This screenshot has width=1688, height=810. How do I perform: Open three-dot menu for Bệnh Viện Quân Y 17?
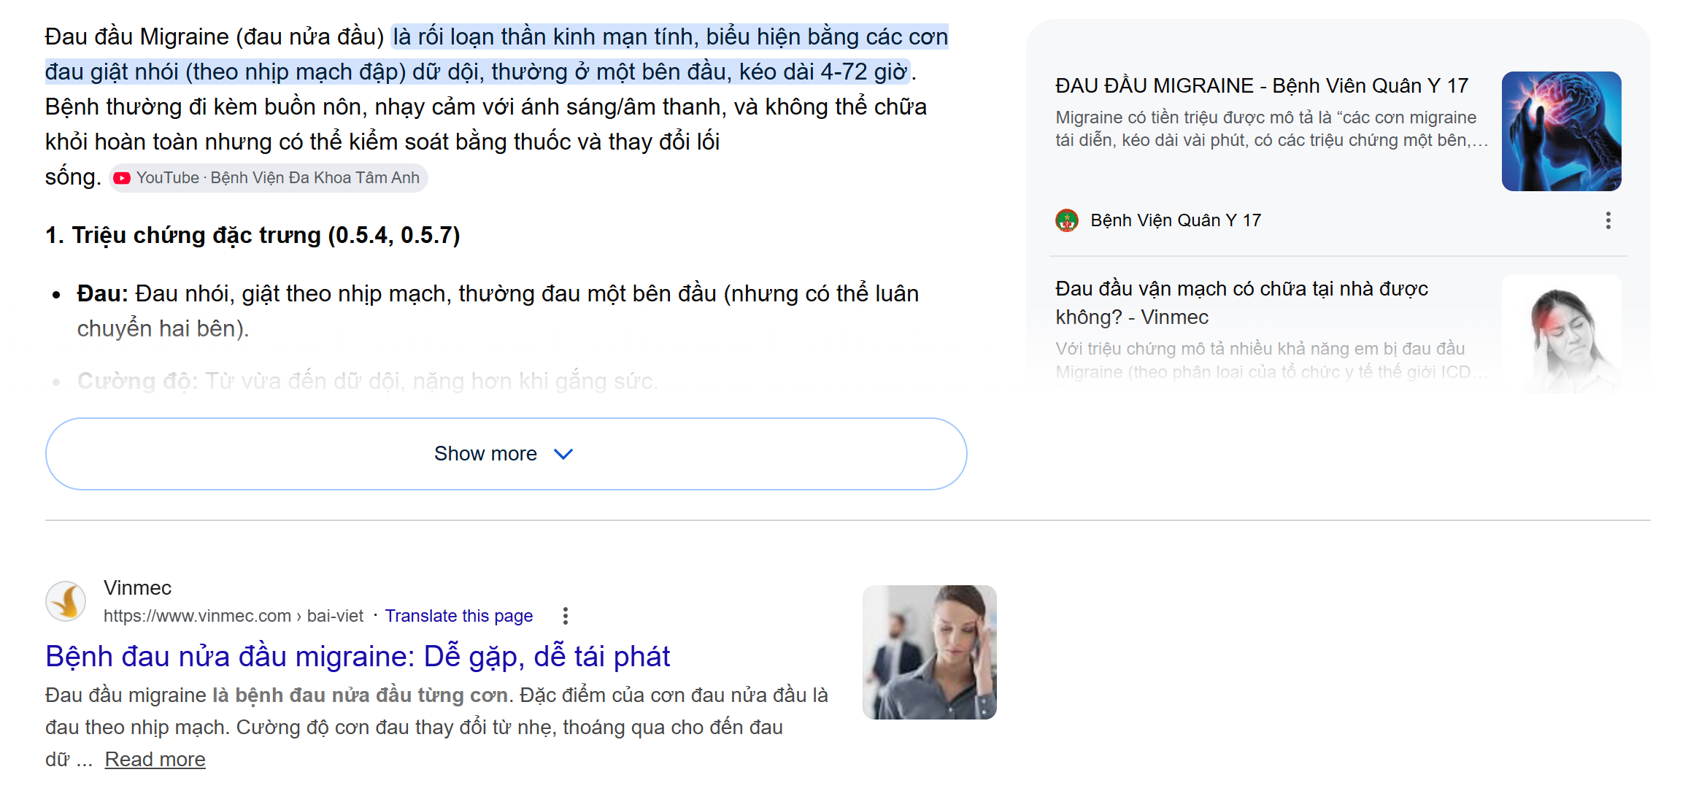[1608, 220]
